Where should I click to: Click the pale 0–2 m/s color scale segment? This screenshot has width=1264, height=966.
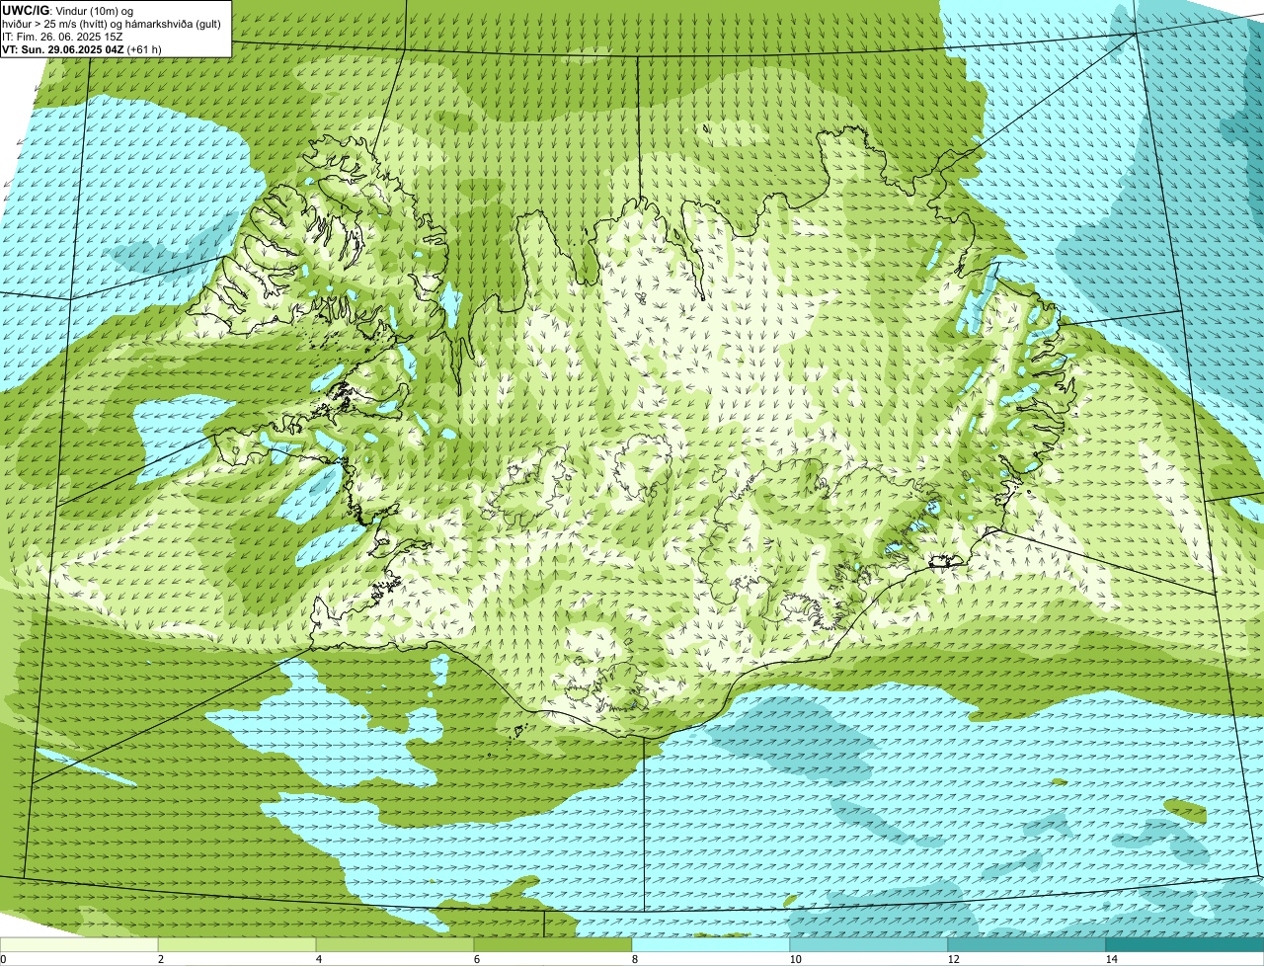(79, 944)
